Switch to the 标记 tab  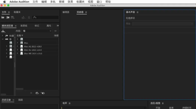click(x=37, y=26)
